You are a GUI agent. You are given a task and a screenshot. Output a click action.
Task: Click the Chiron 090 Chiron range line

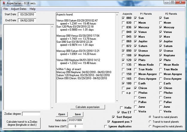[x=82, y=78]
